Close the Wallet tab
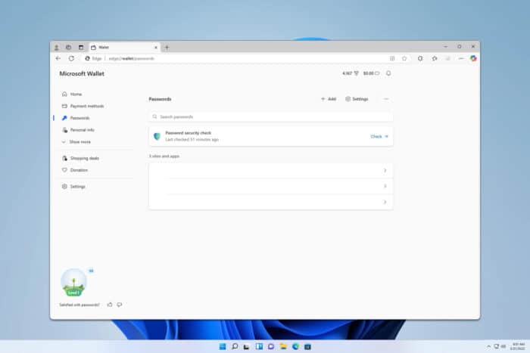Viewport: 530px width, 353px height. [x=156, y=48]
